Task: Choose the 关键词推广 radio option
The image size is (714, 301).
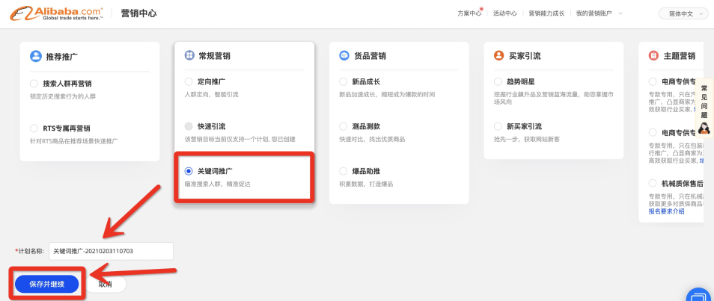Action: click(x=189, y=171)
